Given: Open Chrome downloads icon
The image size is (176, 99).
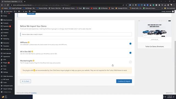Looking at the screenshot, I should [165, 5].
